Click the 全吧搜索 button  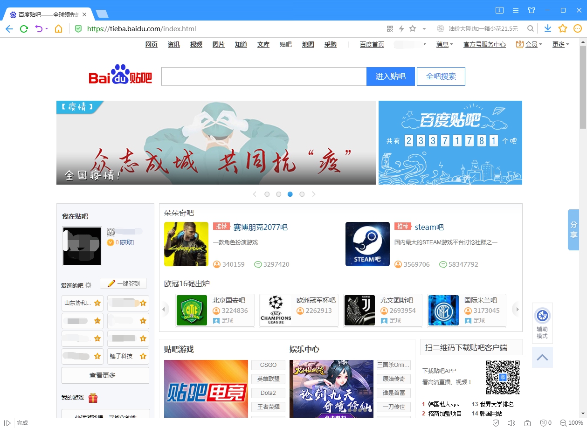pyautogui.click(x=441, y=76)
